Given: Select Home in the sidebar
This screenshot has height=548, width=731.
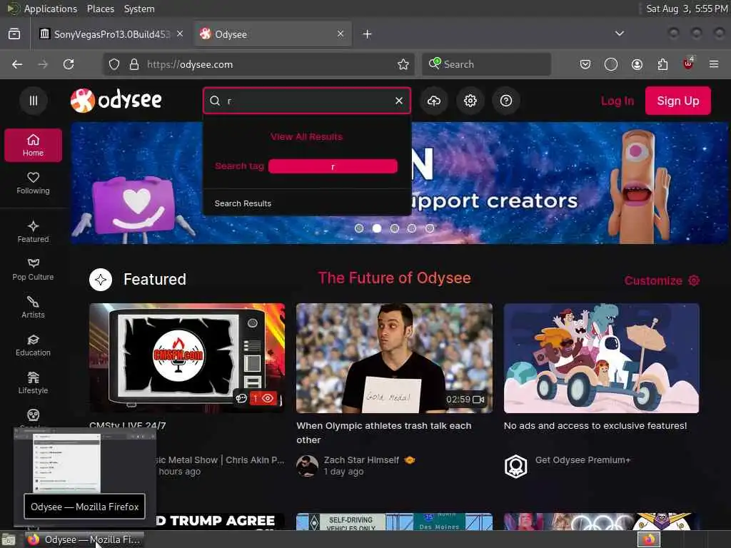Looking at the screenshot, I should [33, 146].
